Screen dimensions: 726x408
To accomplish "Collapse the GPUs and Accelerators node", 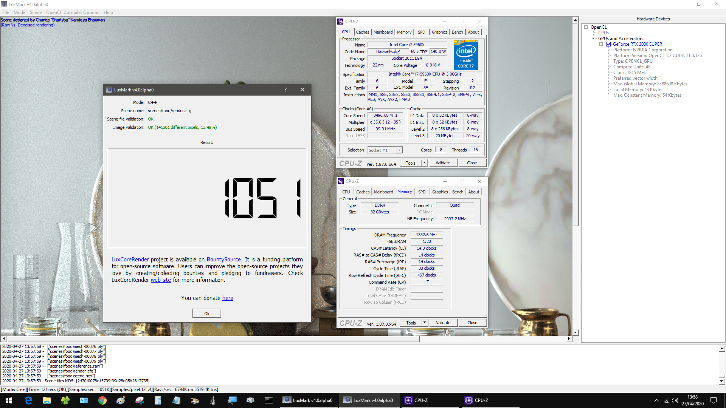I will tap(594, 39).
